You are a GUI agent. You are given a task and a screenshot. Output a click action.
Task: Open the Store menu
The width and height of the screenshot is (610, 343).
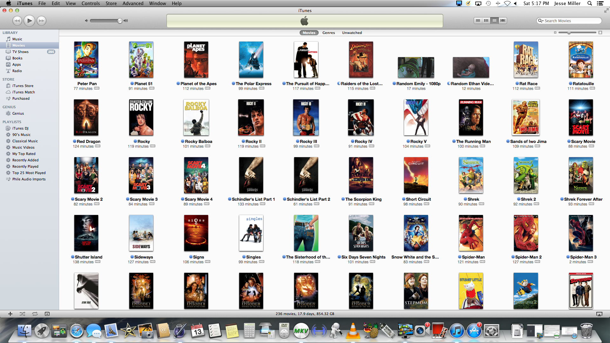(x=111, y=3)
